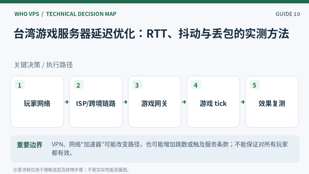Viewport: 309px width, 174px height.
Task: Click the VPN、网络“加速器” boundary note text
Action: tap(170, 149)
